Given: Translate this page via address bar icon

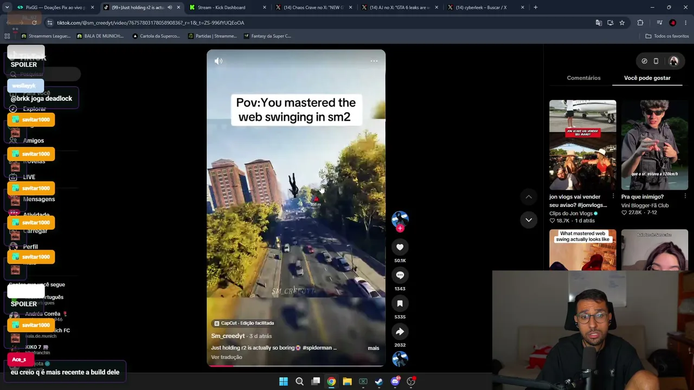Looking at the screenshot, I should (x=599, y=23).
